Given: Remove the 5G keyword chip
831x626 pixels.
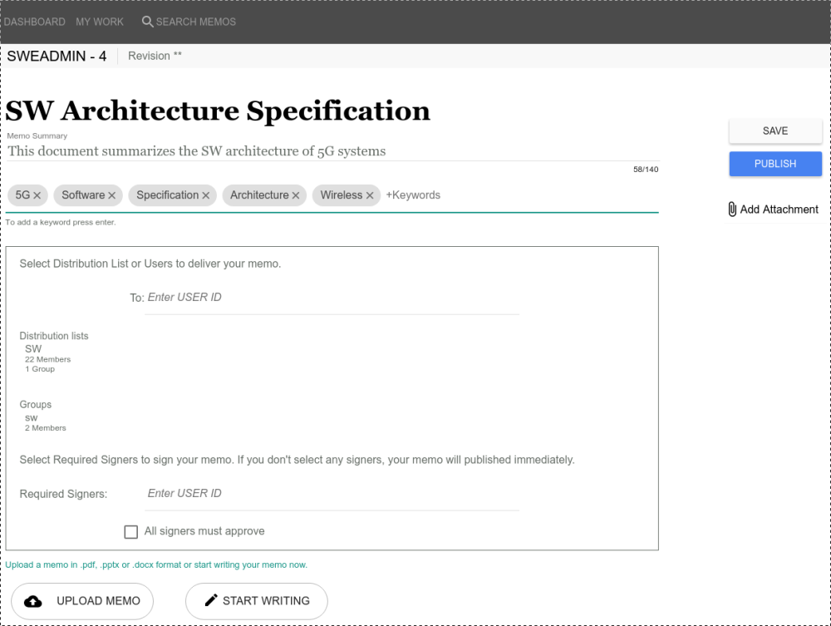Looking at the screenshot, I should click(x=37, y=195).
